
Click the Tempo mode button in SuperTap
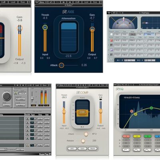coord(7,106)
